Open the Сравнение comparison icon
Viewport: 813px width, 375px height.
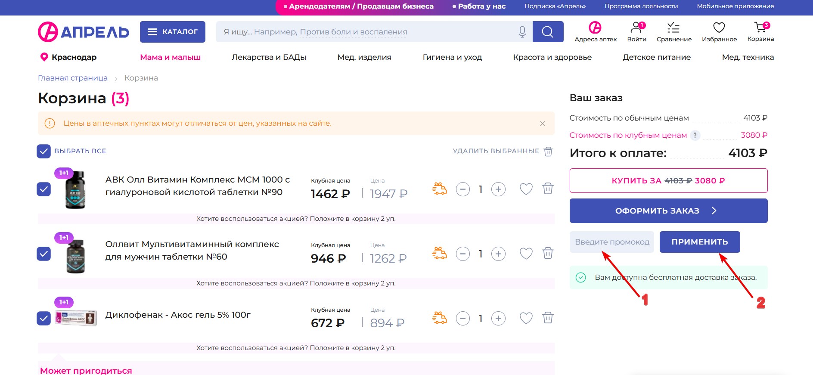click(x=673, y=28)
